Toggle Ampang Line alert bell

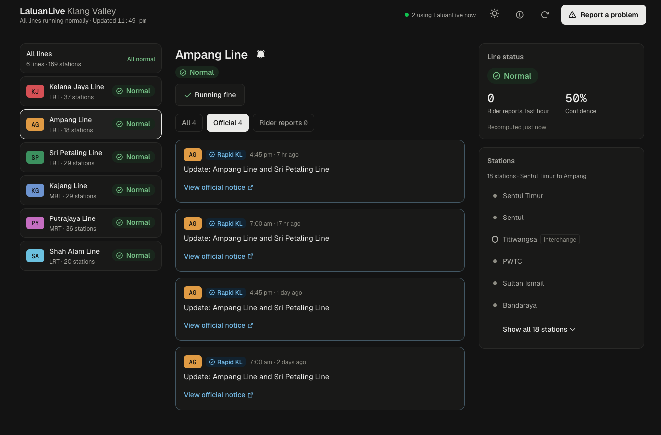click(x=261, y=54)
